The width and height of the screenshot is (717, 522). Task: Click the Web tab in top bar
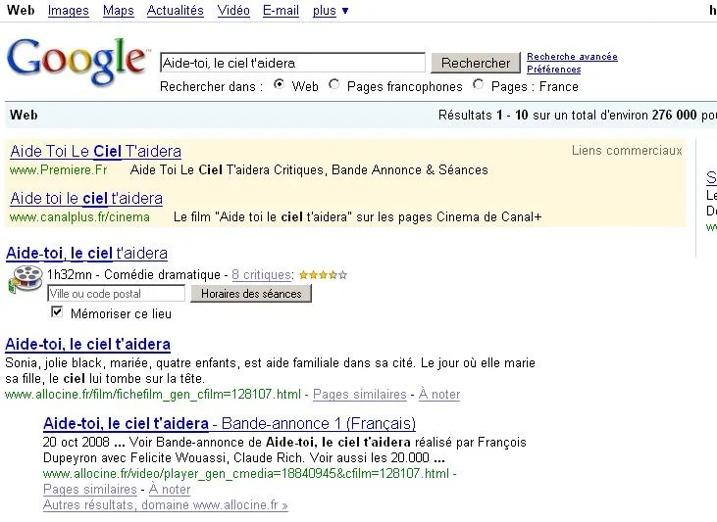(21, 11)
